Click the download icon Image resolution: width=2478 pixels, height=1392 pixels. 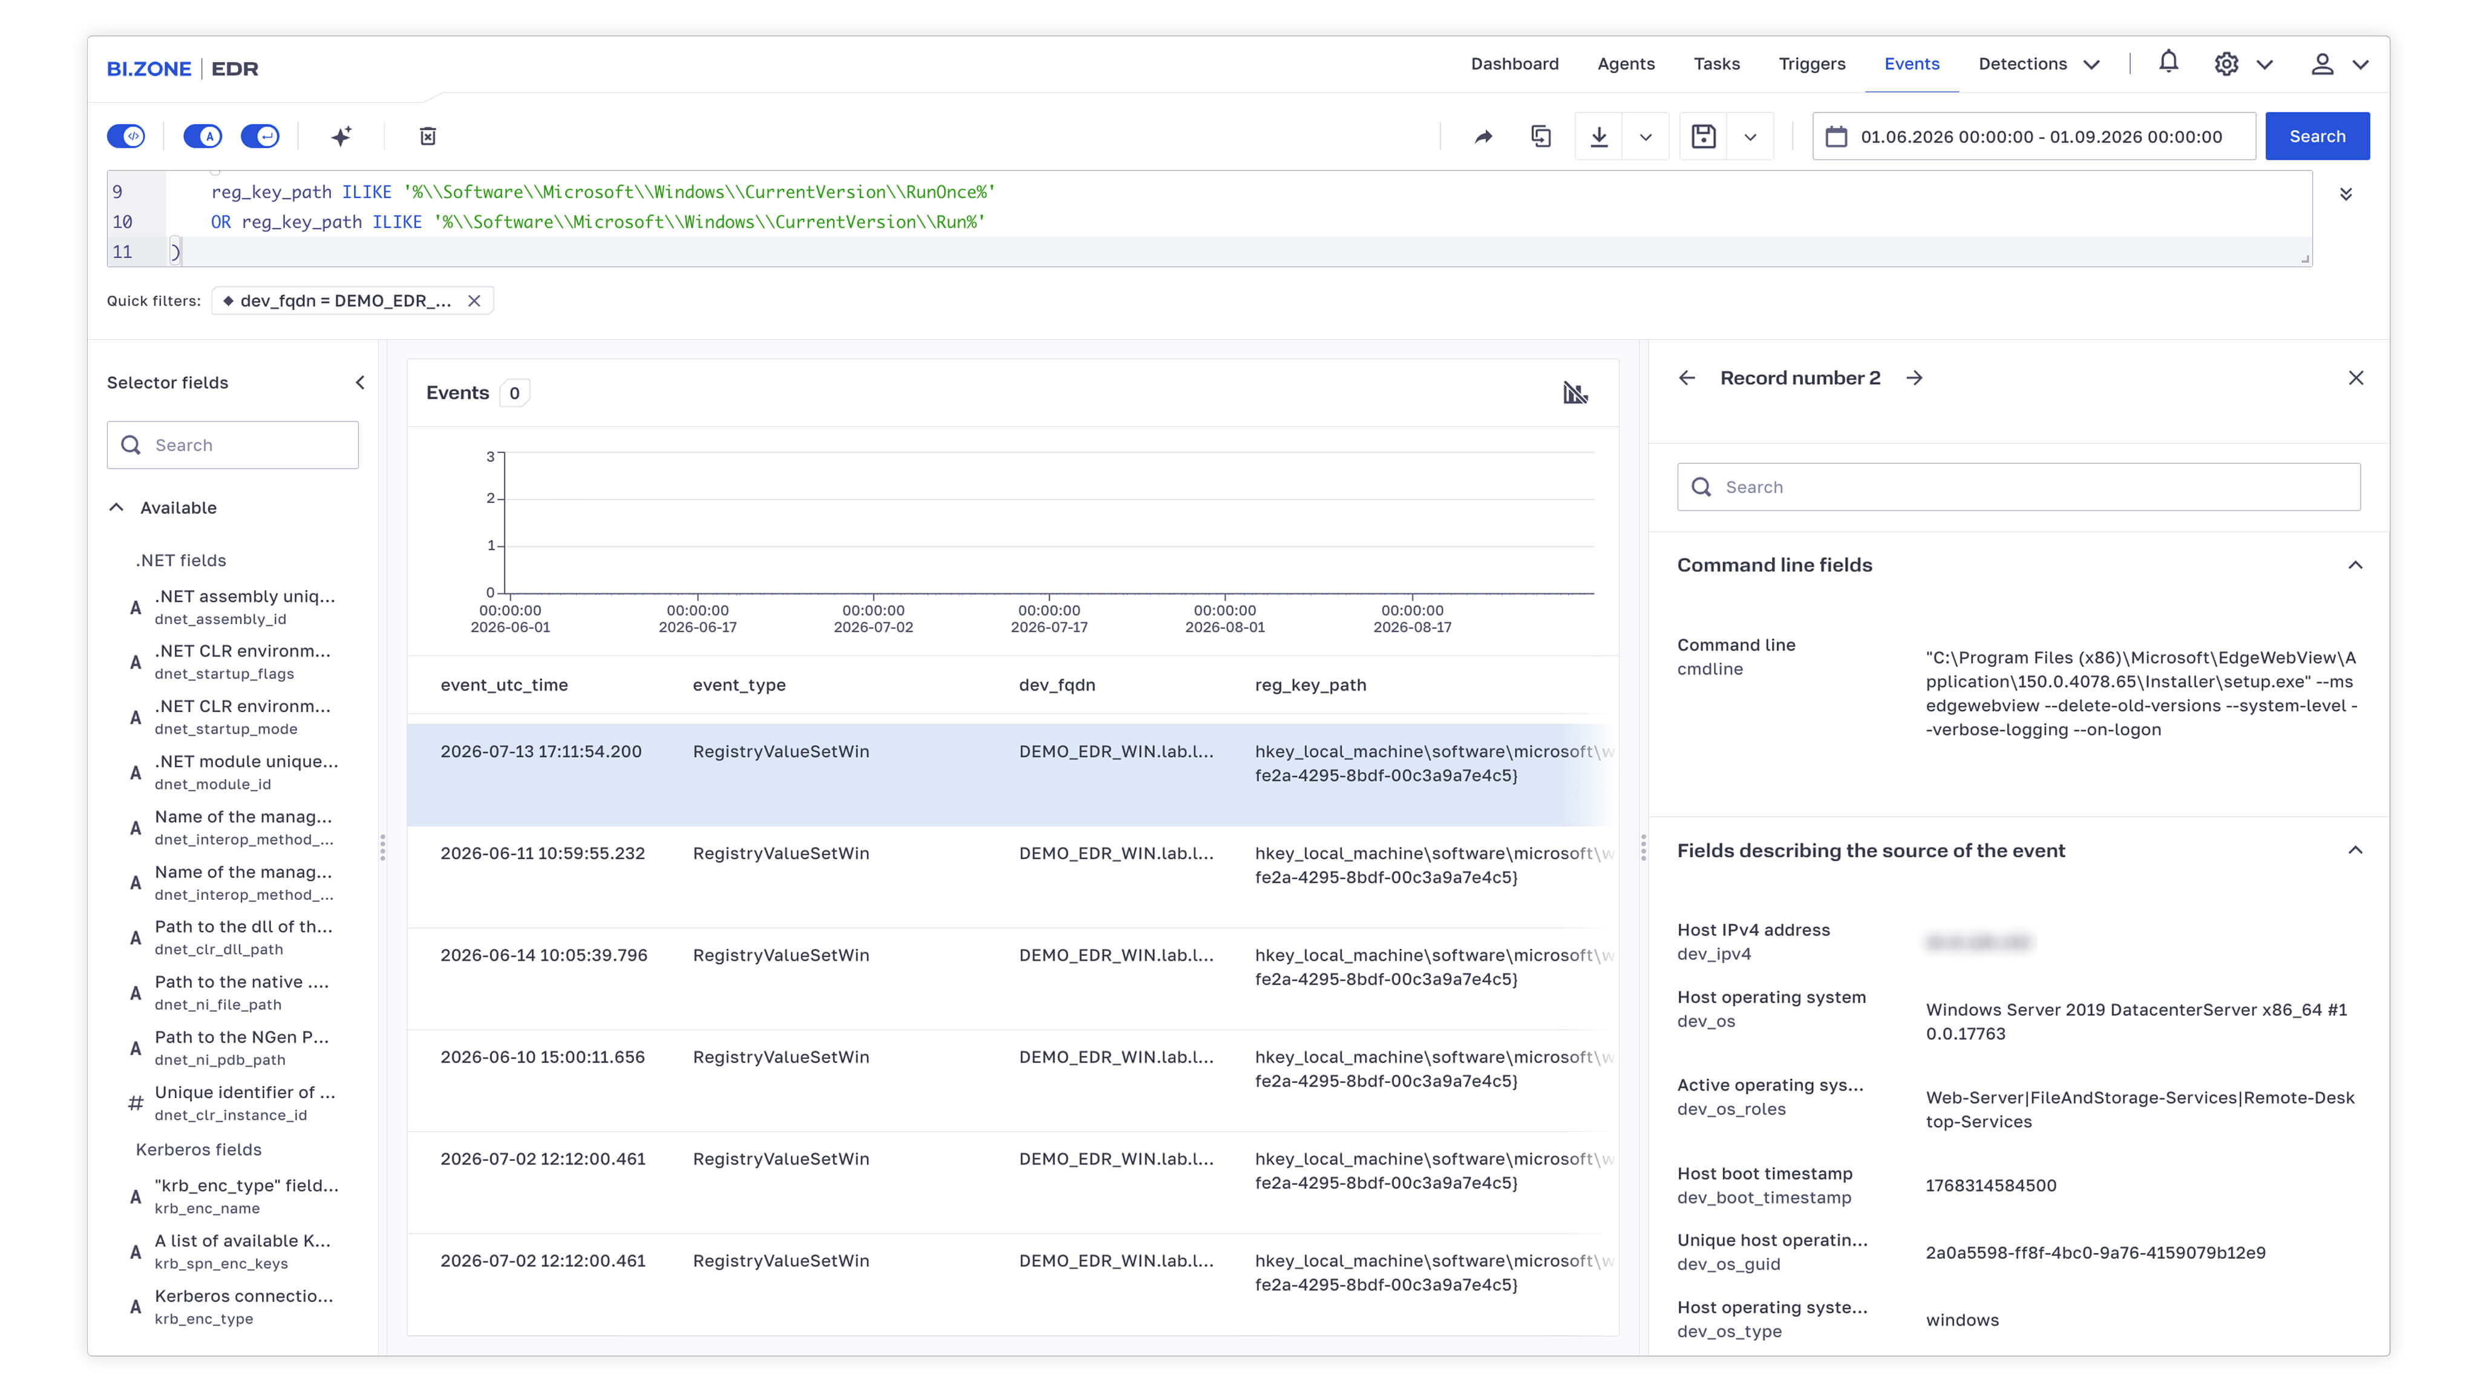(x=1599, y=137)
